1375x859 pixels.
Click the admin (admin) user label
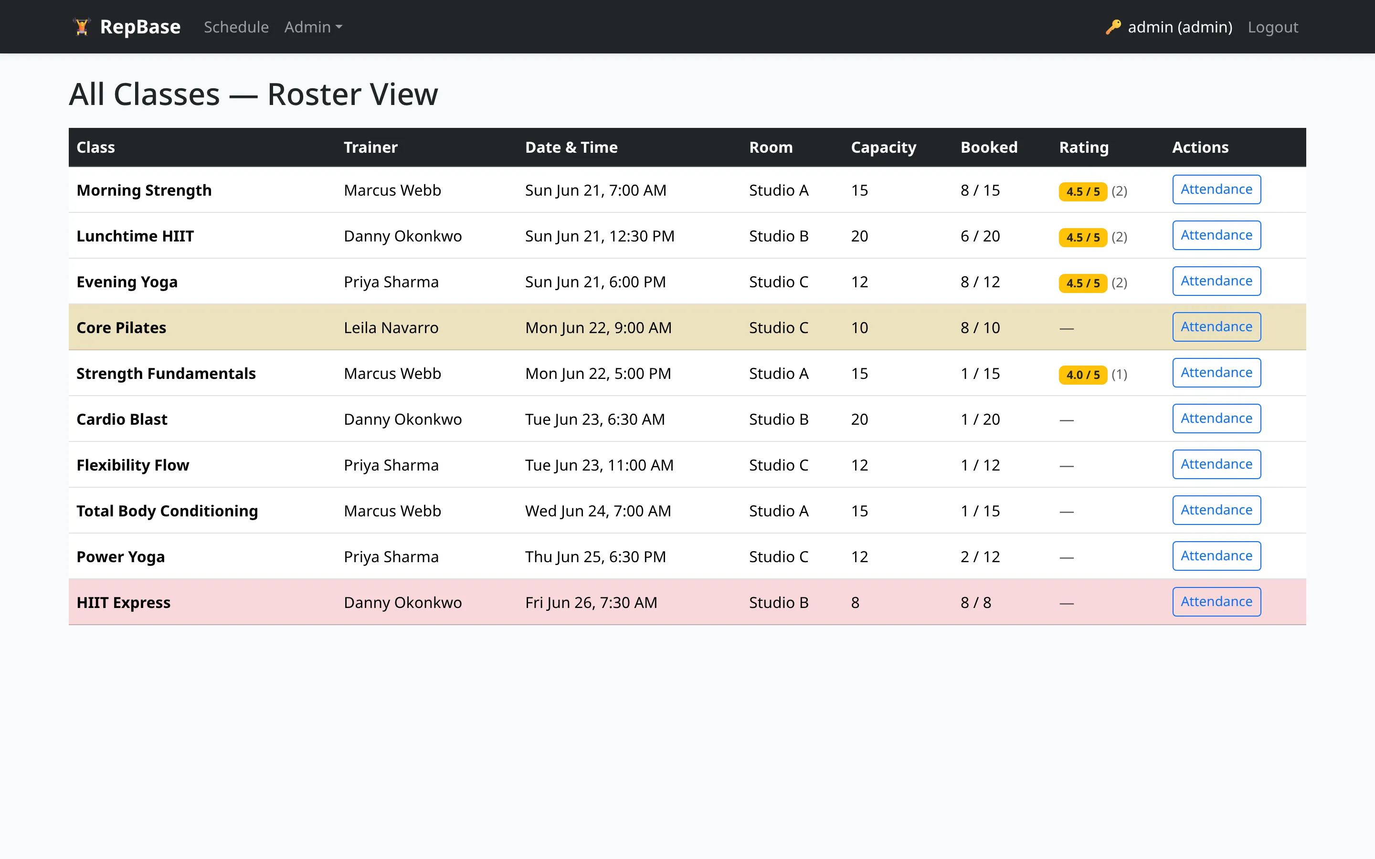tap(1180, 27)
